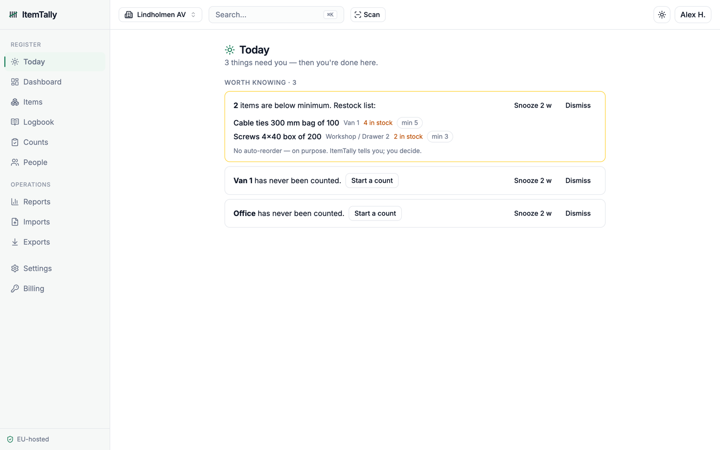Click the ⌘K shortcut badge
The width and height of the screenshot is (720, 450).
coord(330,15)
